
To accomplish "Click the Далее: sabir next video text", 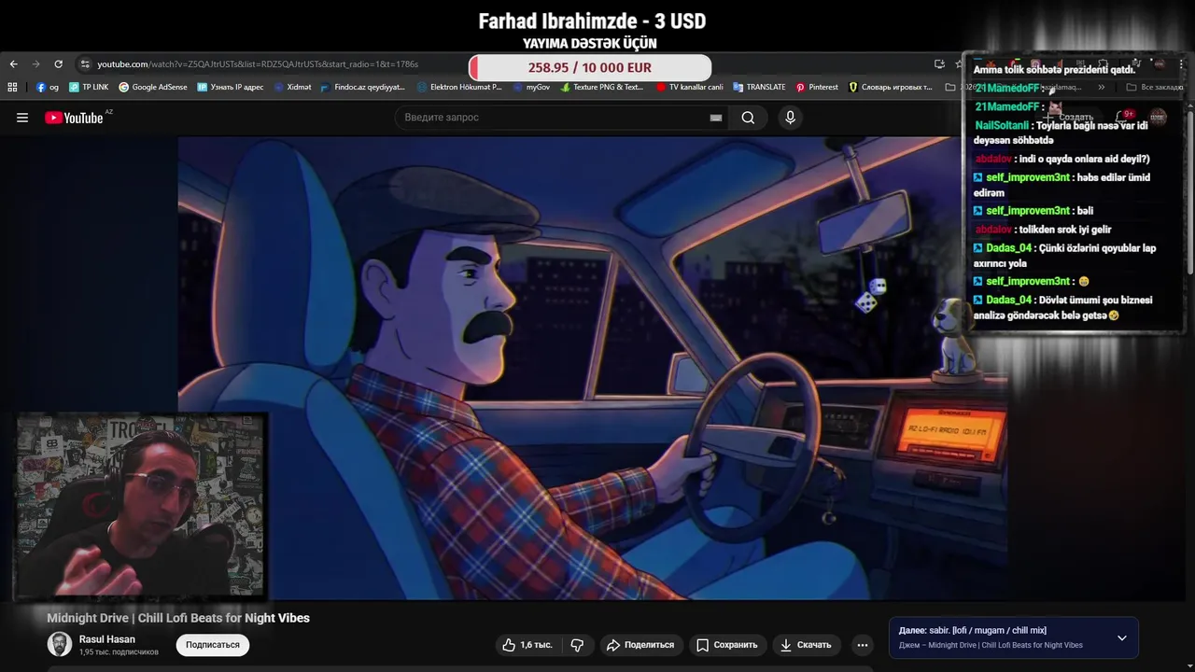I will (973, 630).
